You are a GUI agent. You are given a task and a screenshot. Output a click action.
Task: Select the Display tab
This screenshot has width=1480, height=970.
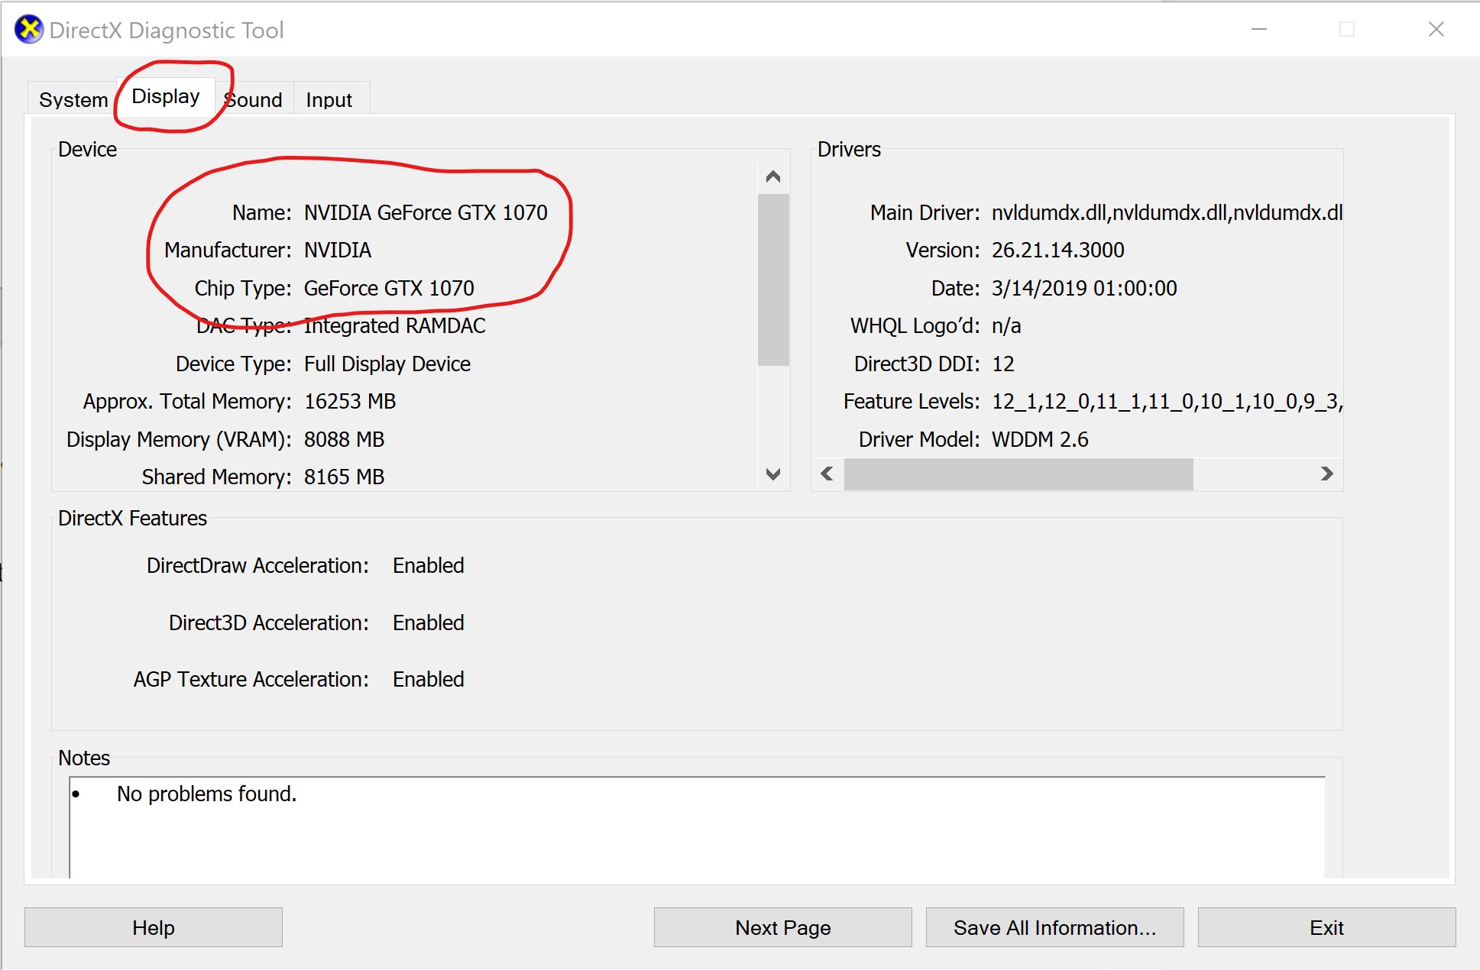165,96
